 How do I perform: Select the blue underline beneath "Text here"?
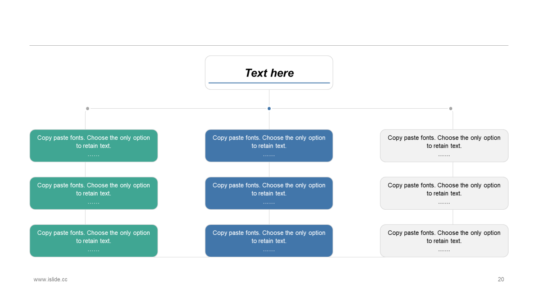click(269, 83)
